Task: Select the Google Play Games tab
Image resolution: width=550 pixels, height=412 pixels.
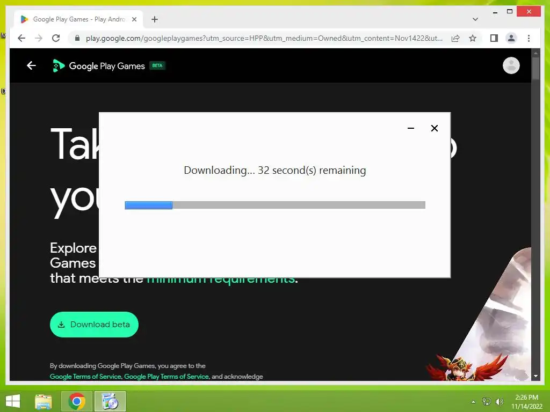Action: click(x=78, y=19)
